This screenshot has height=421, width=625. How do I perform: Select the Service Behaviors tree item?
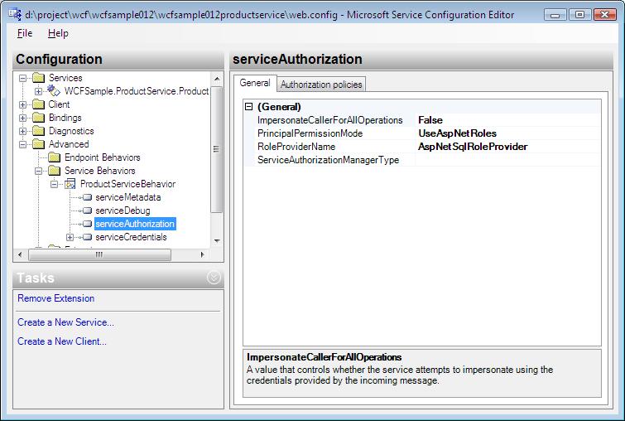pos(100,171)
